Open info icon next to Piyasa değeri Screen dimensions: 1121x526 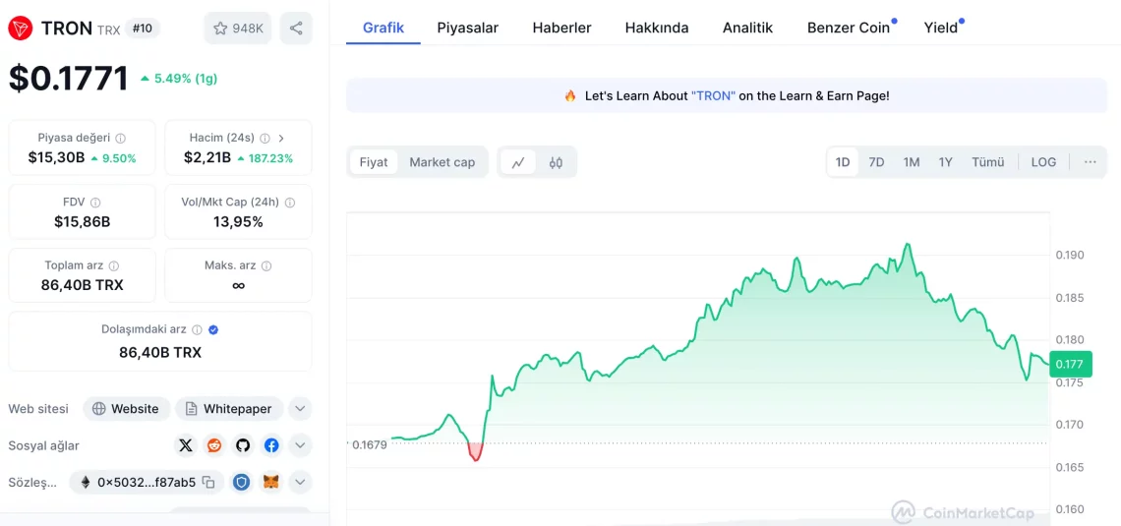coord(121,138)
